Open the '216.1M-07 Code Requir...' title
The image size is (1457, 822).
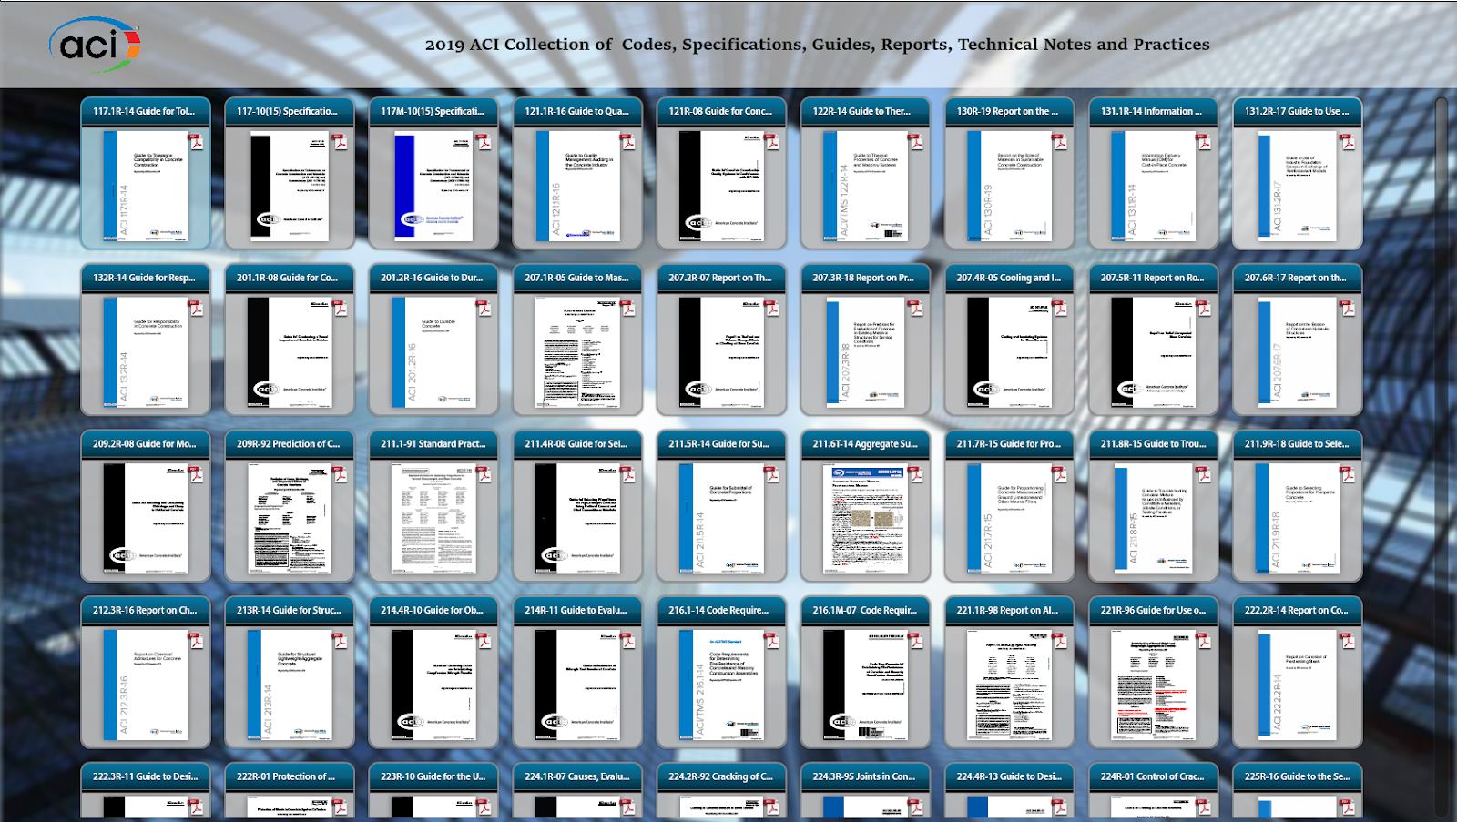pos(865,610)
